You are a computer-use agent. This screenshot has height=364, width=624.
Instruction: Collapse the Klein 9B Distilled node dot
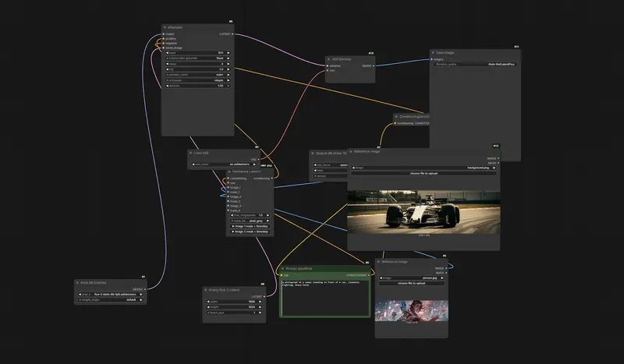pos(77,283)
